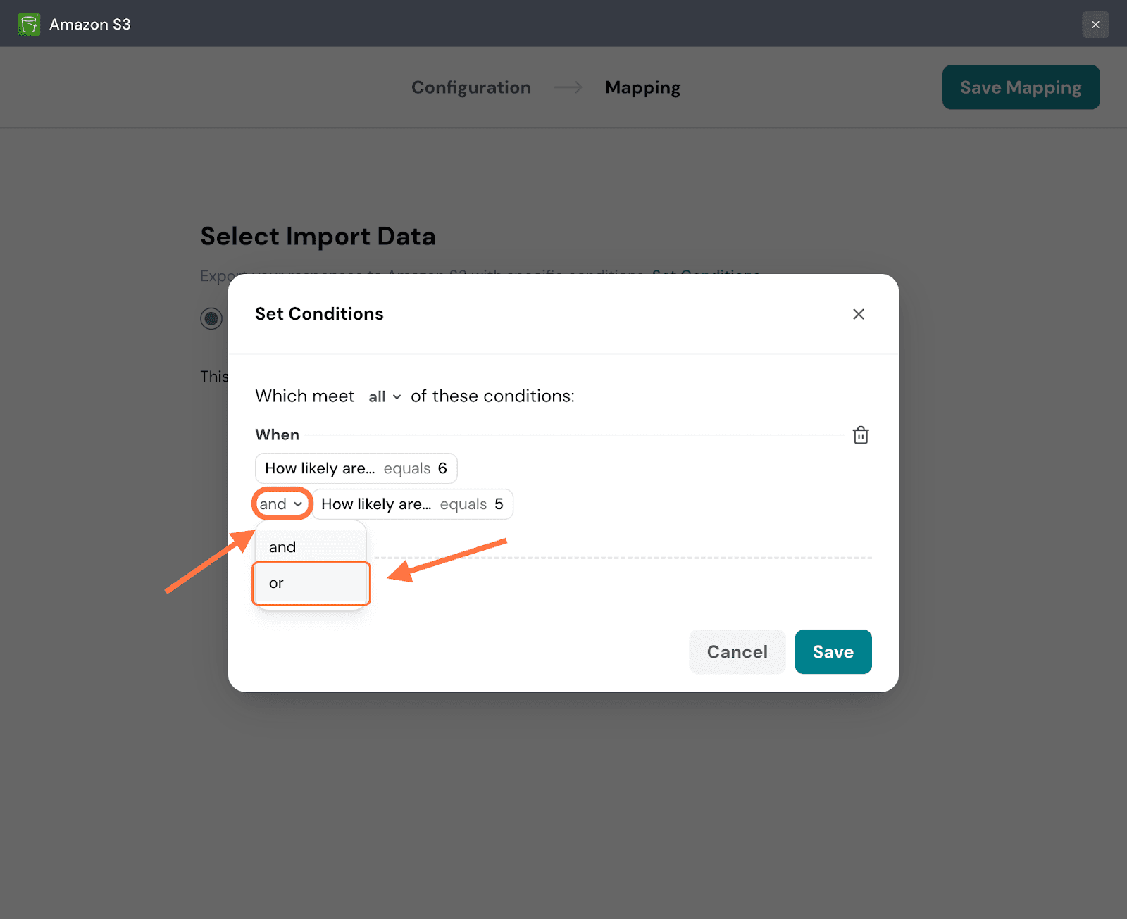Select the radio button under Select Import Data
Screen dimensions: 1127x919
[x=211, y=318]
